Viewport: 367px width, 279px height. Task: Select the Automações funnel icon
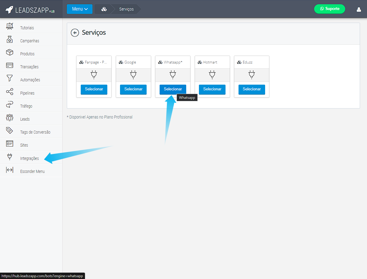(x=10, y=79)
